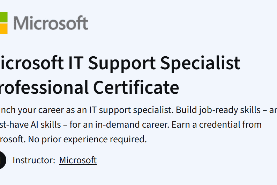
Task: Click the yellow square of the Microsoft logo
Action: (x=3, y=29)
